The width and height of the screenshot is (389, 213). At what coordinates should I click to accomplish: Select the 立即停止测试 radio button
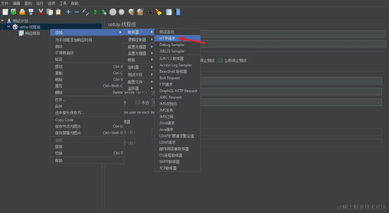coord(220,60)
